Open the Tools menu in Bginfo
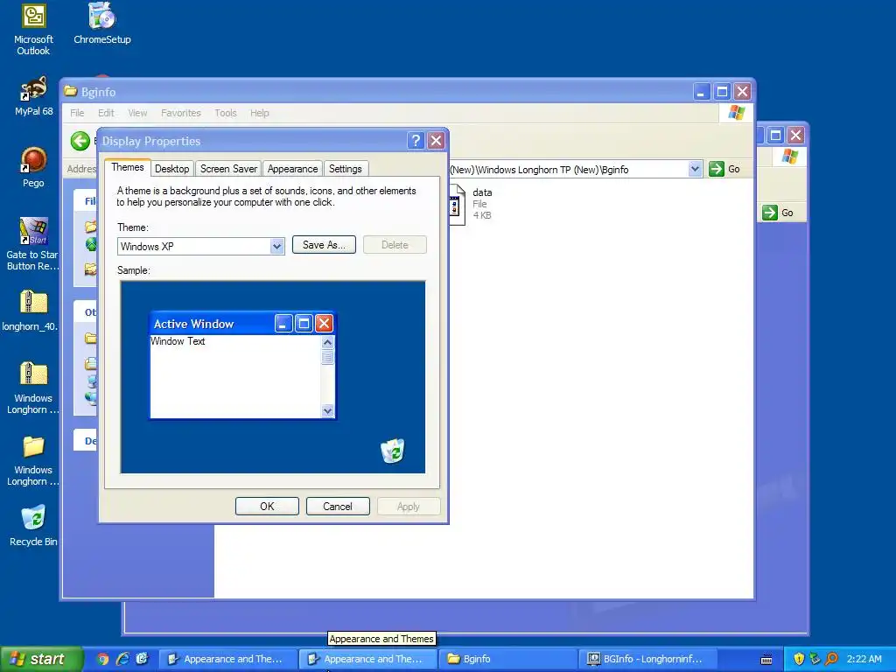The width and height of the screenshot is (896, 672). (226, 113)
